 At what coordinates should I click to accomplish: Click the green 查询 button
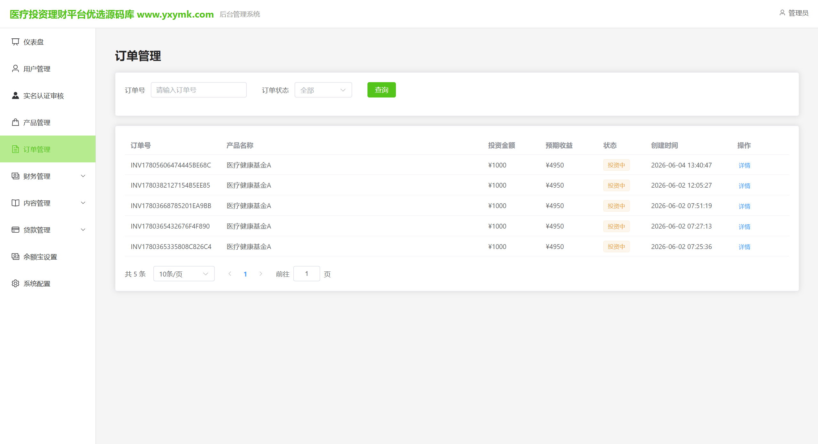[x=382, y=90]
